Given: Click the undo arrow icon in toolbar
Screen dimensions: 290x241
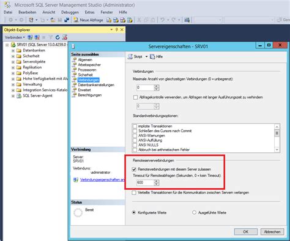Looking at the screenshot, I should click(162, 20).
